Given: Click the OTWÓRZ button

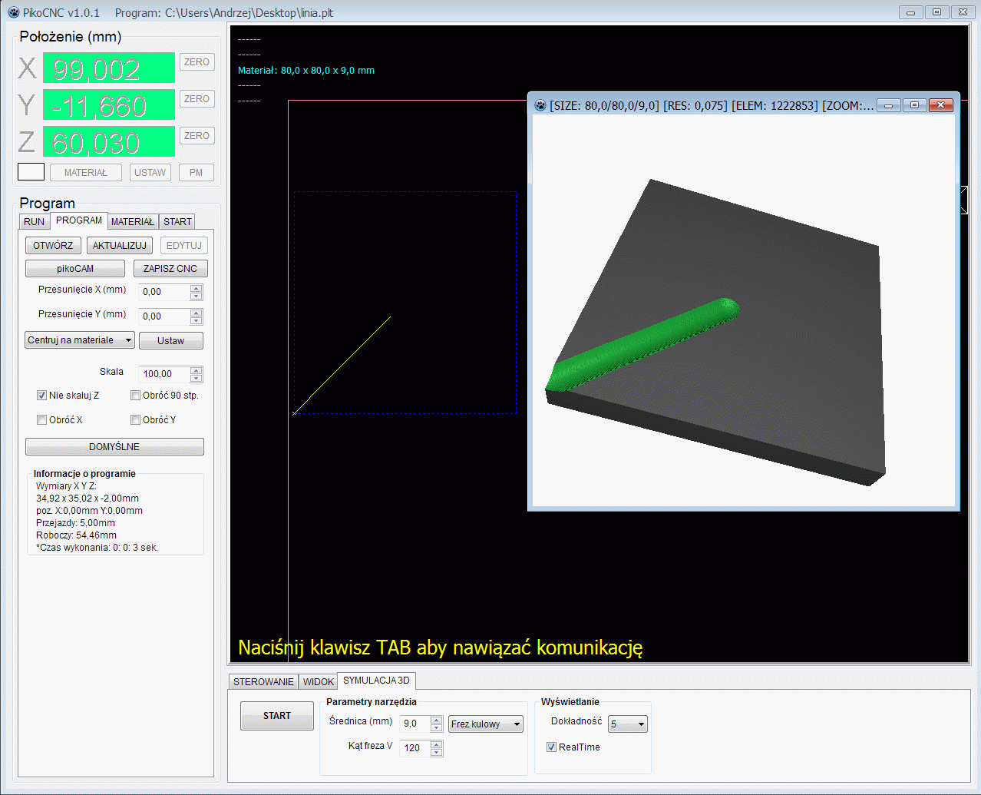Looking at the screenshot, I should pos(53,246).
